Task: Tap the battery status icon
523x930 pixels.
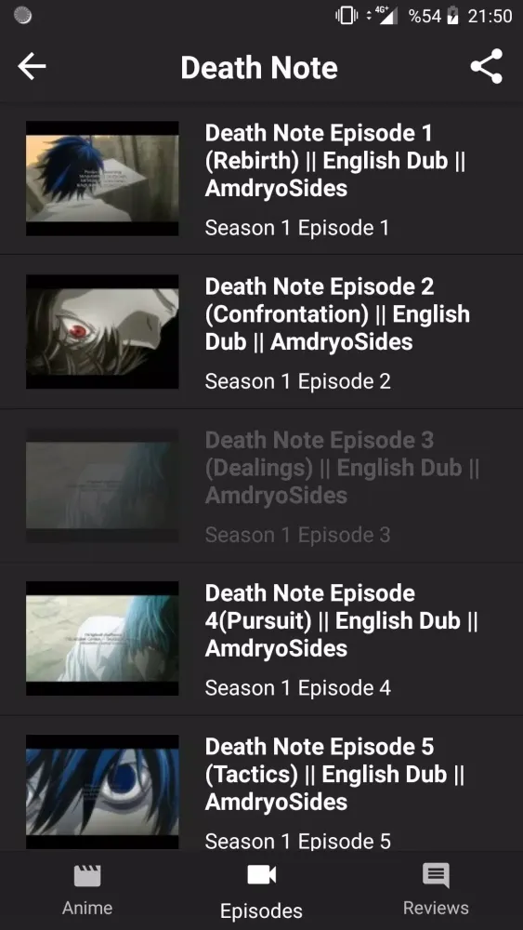Action: tap(453, 16)
